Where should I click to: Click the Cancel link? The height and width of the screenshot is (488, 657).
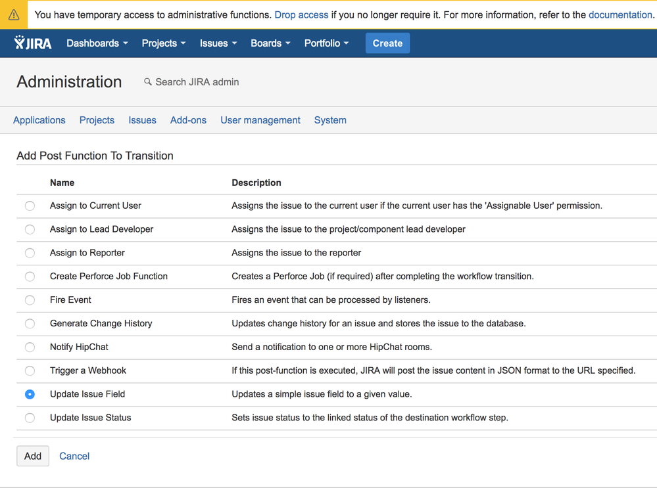point(74,456)
